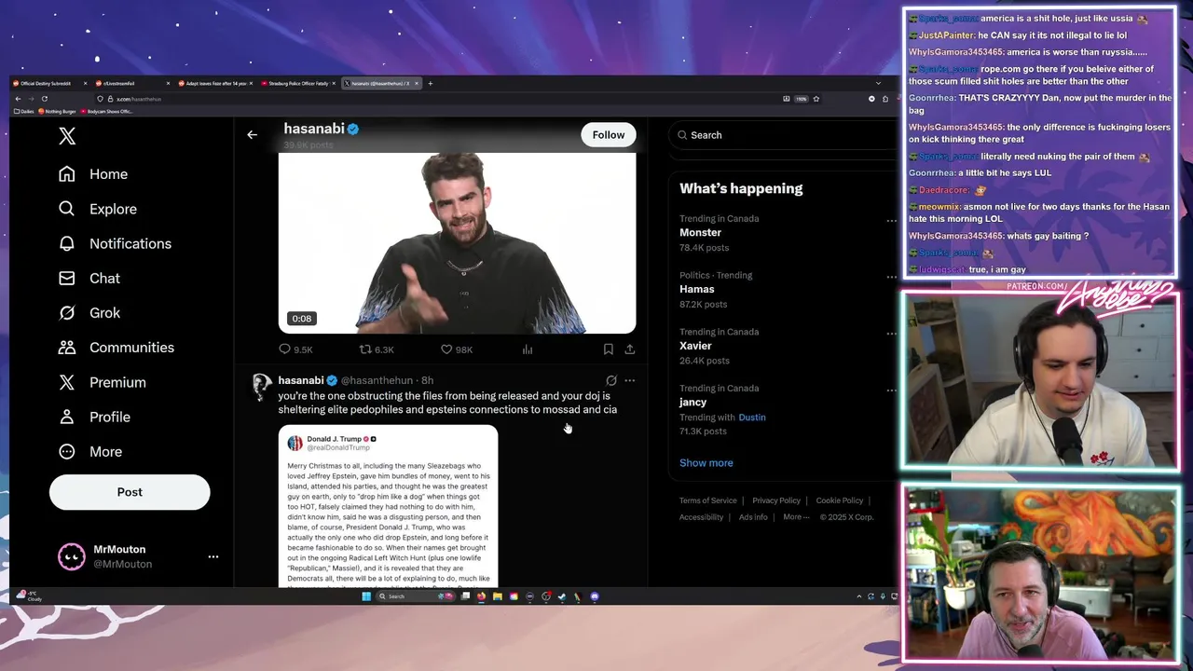1193x671 pixels.
Task: Play the hasanabi video thumbnail
Action: point(457,243)
